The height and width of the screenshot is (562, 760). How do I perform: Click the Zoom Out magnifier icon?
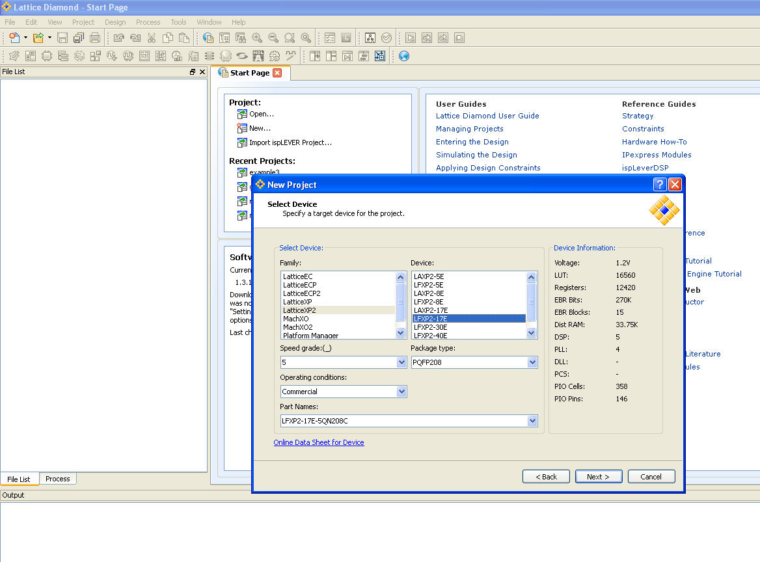pyautogui.click(x=273, y=38)
